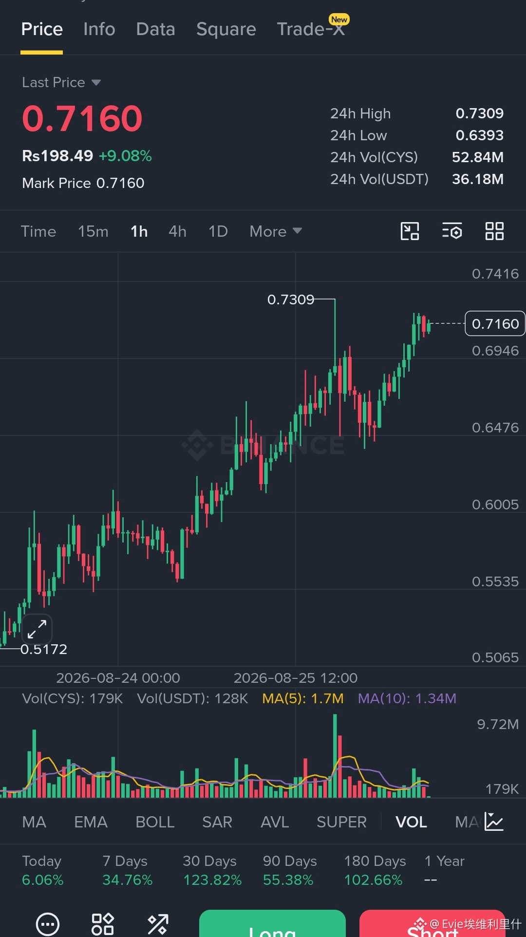Tap the 24h Vol(USDT) value 36.18M

[477, 179]
